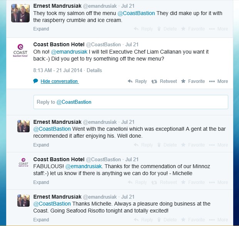Screen dimensions: 239x226
Task: Expand the canelloni tweet
Action: pos(41,145)
